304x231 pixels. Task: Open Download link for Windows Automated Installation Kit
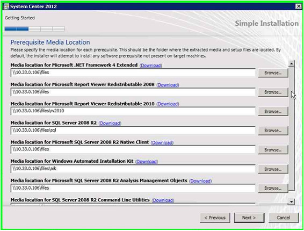coord(147,162)
